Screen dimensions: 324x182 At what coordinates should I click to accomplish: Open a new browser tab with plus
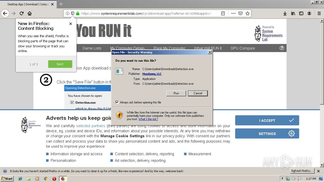61,4
